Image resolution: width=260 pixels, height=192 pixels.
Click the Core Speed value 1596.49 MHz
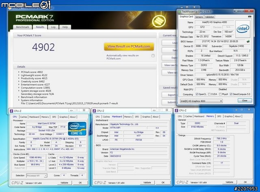click(35, 157)
